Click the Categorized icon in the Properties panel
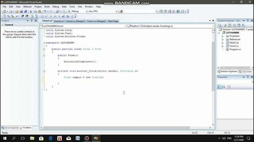The height and width of the screenshot is (142, 254). tap(219, 87)
